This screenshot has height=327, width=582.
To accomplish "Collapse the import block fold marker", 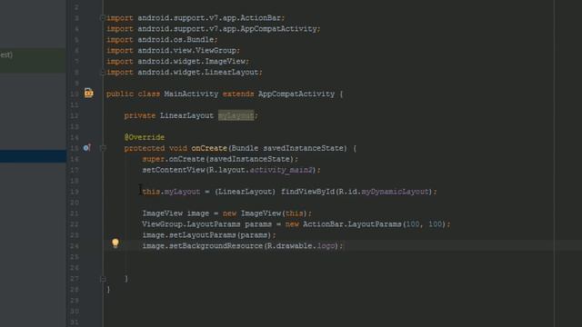I will tap(103, 17).
